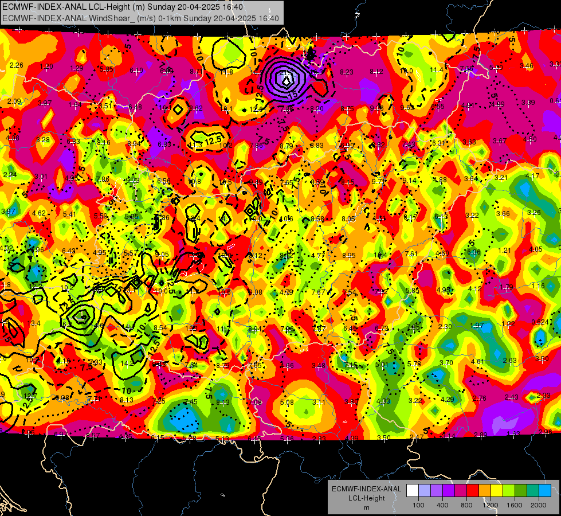Click the grid value 2.09
The image size is (561, 516).
coord(14,101)
